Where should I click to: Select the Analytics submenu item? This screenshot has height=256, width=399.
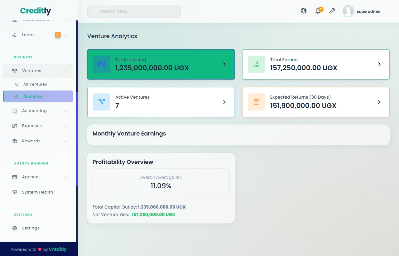[38, 96]
